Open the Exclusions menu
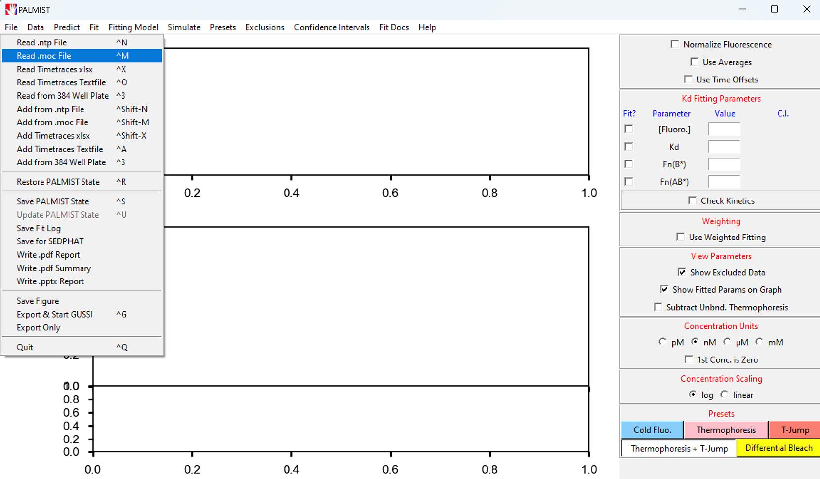 [x=265, y=27]
